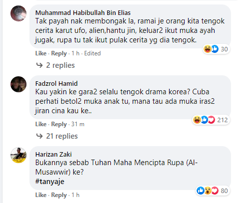Click the heart reaction on Fadzrol's comment
Image resolution: width=249 pixels, height=203 pixels.
(212, 120)
